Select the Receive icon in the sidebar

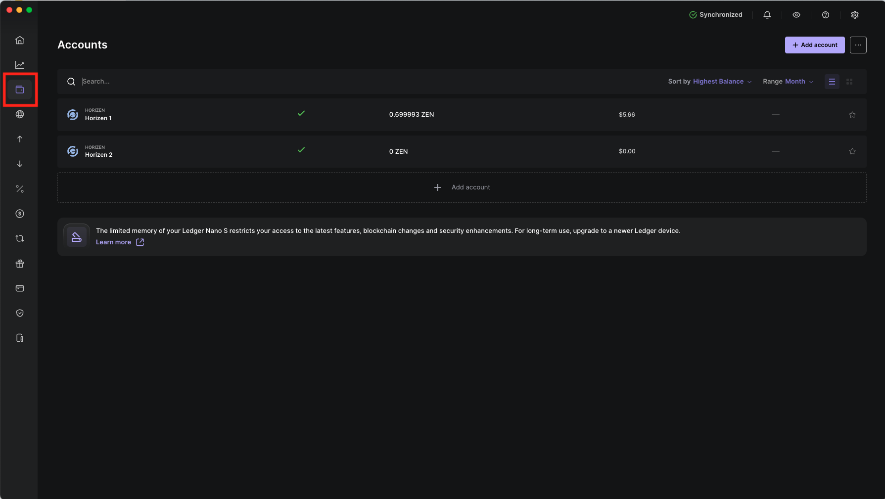(20, 164)
